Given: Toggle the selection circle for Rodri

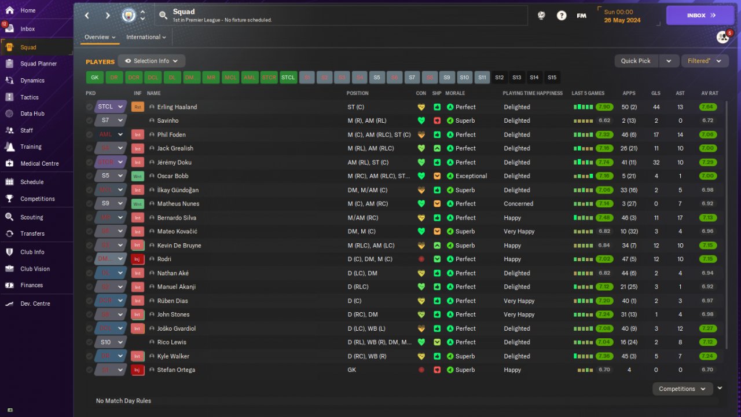Looking at the screenshot, I should (89, 259).
